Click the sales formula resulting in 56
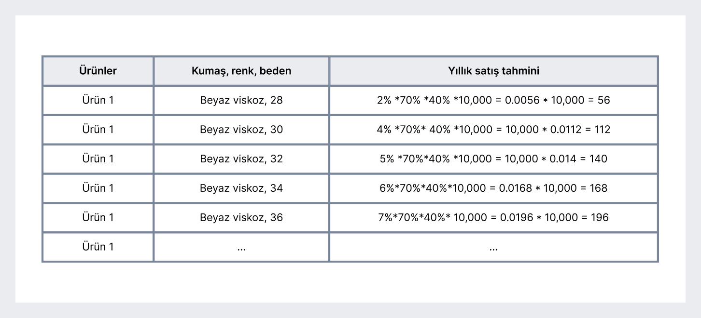Image resolution: width=701 pixels, height=318 pixels. click(x=493, y=101)
